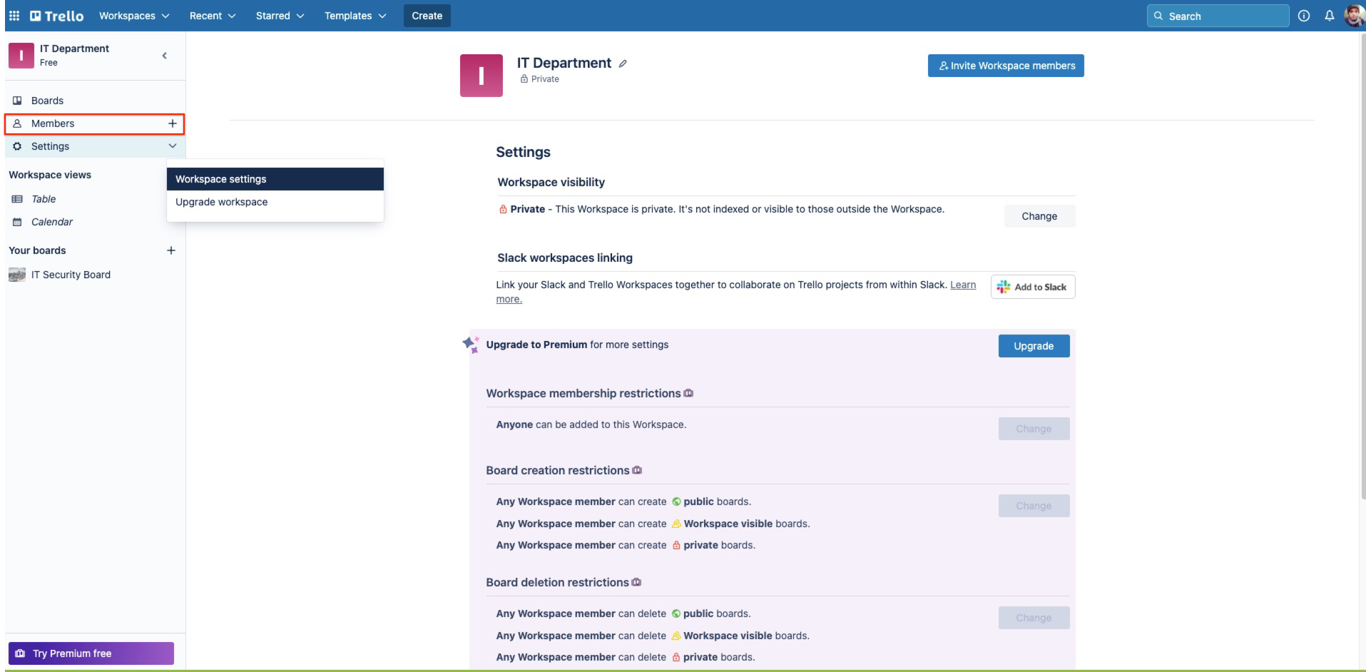Click the 'Private' label under workspace title
This screenshot has height=672, width=1366.
545,79
